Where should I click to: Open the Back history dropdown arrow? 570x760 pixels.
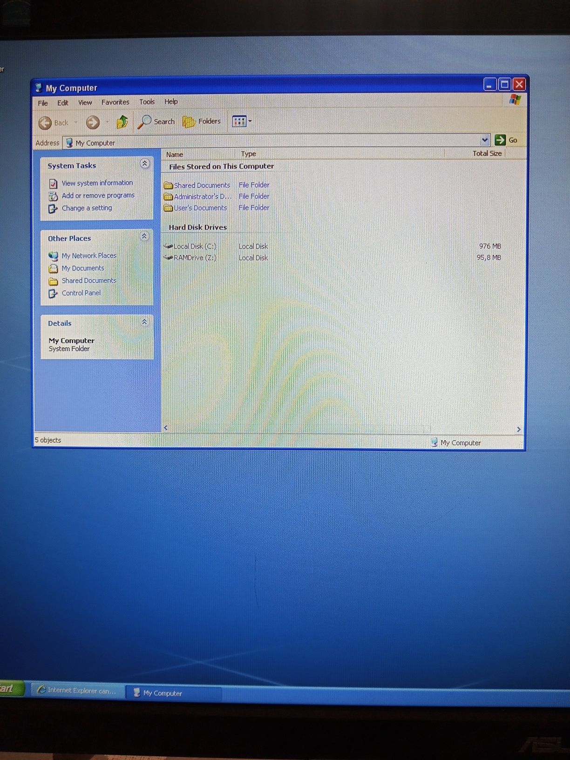(76, 122)
